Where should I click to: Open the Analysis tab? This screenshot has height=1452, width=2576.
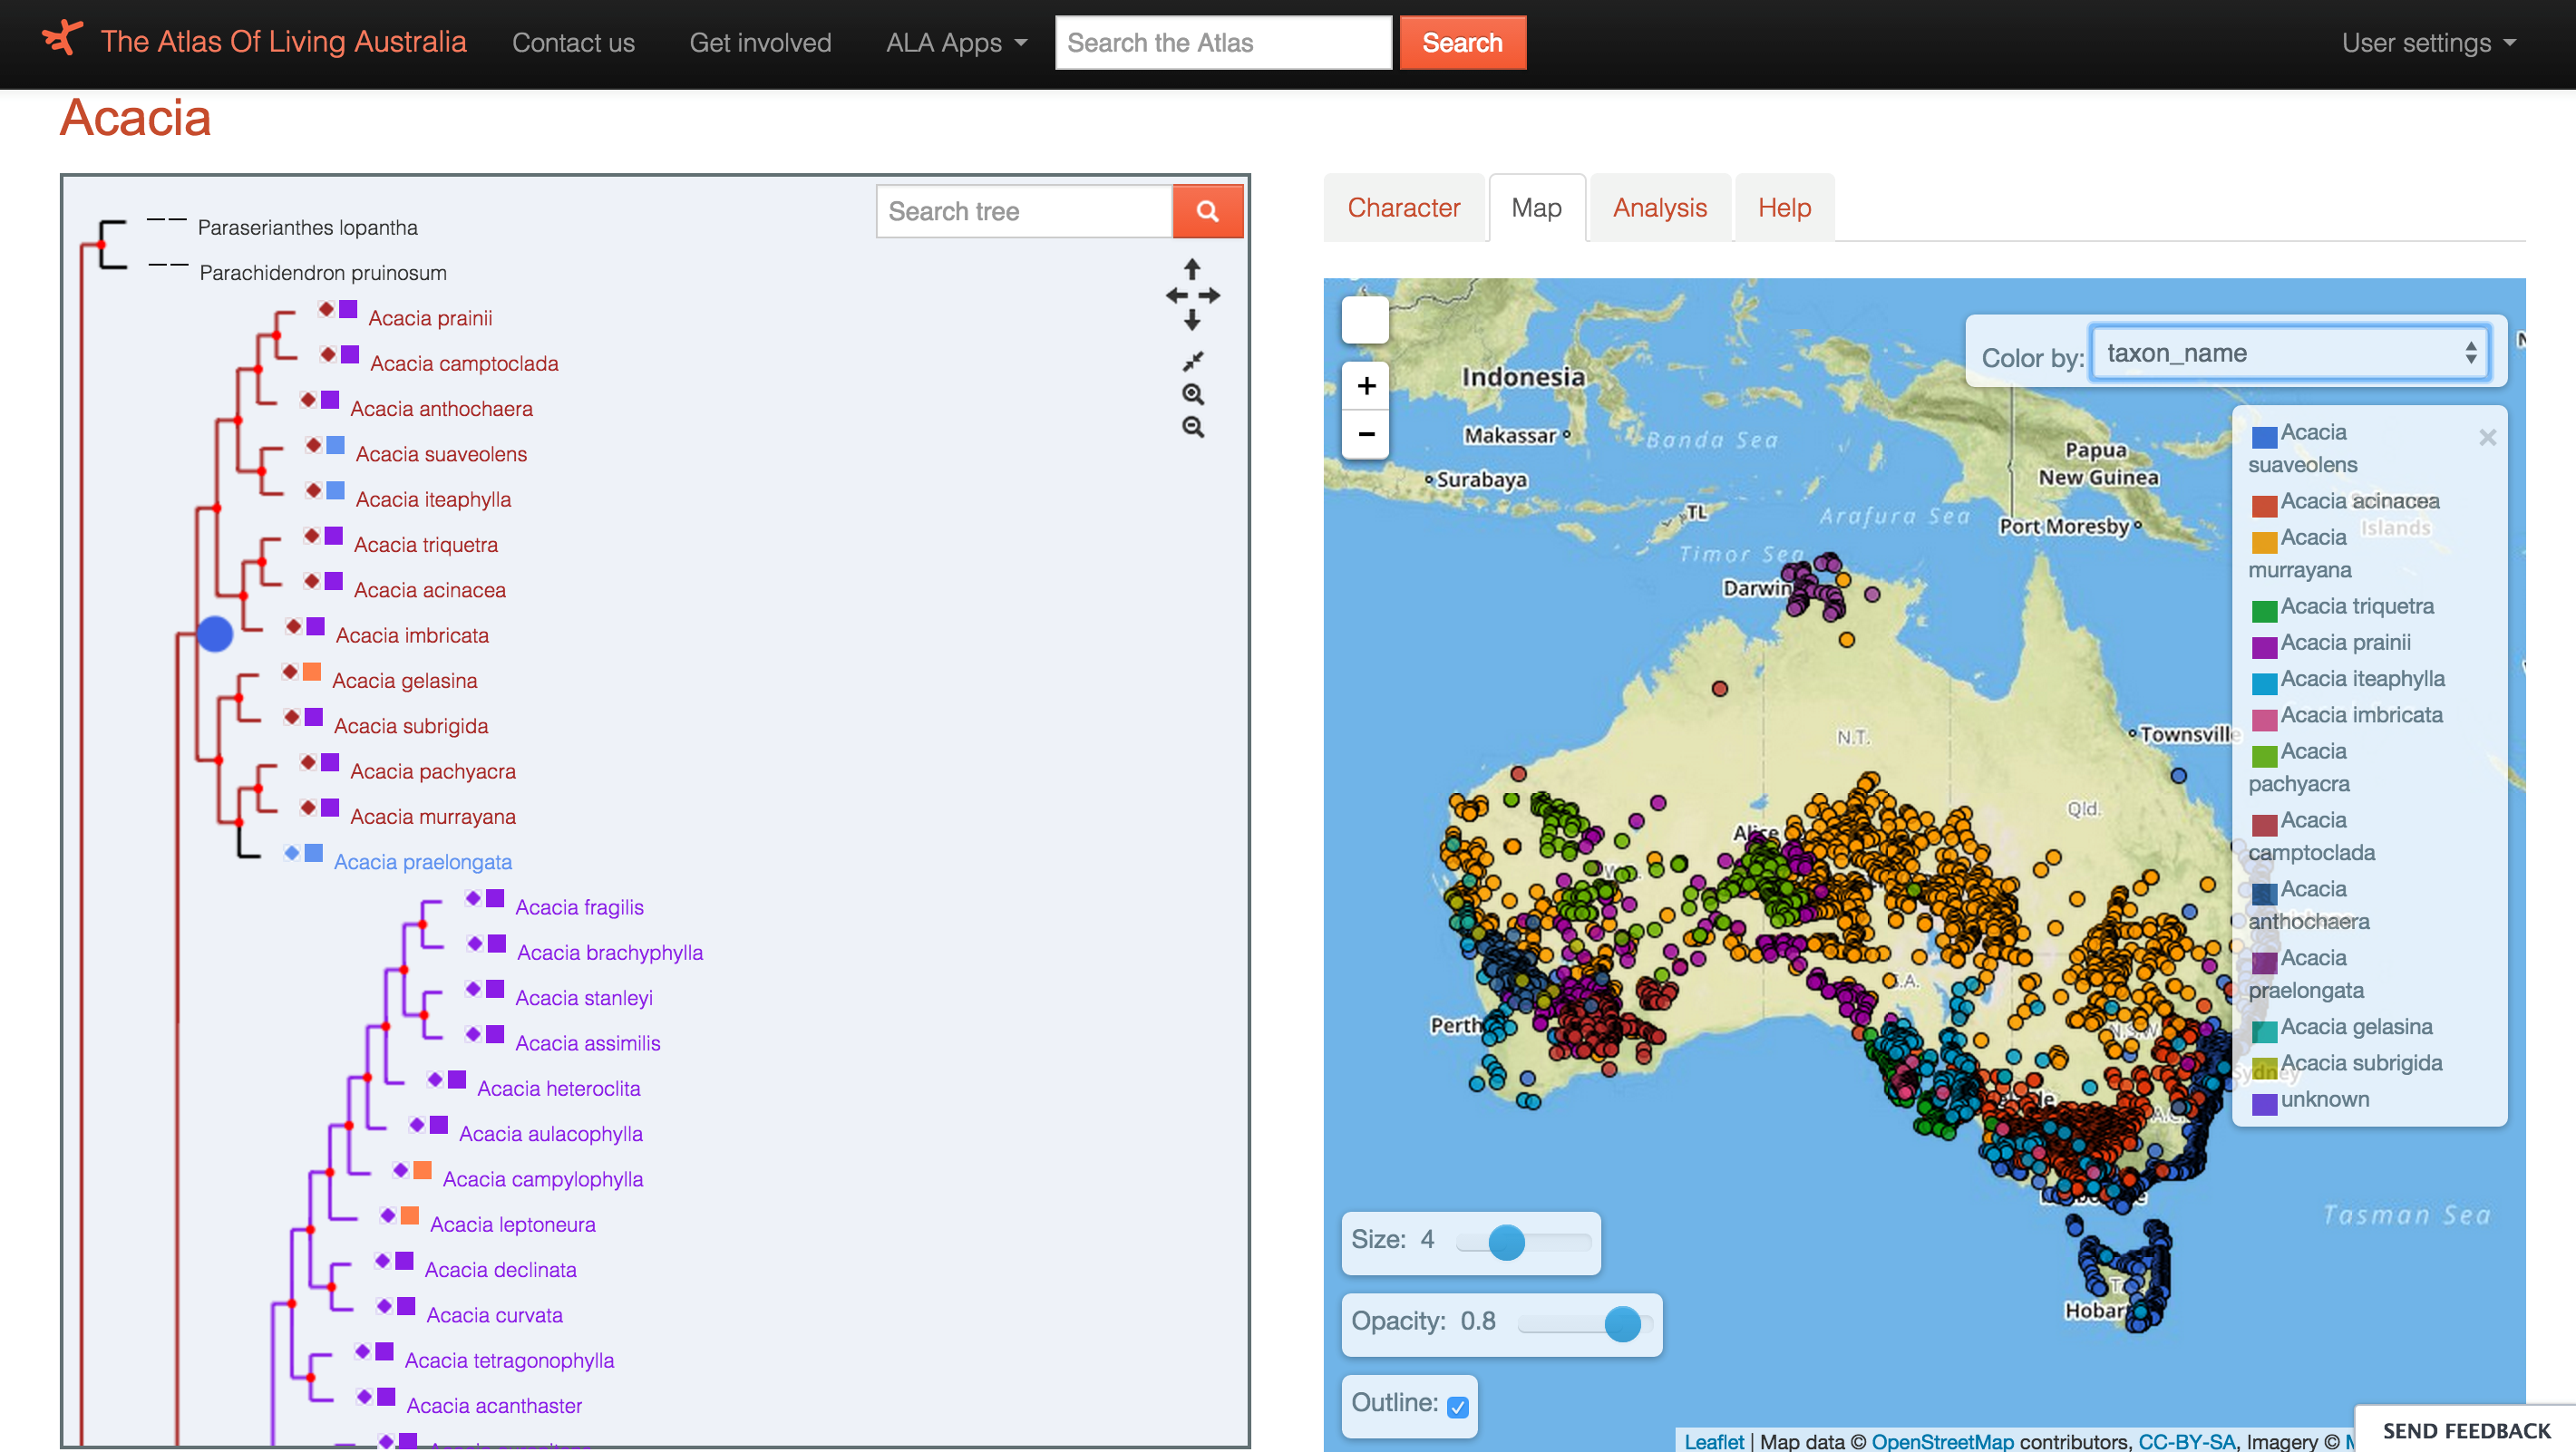[x=1659, y=208]
